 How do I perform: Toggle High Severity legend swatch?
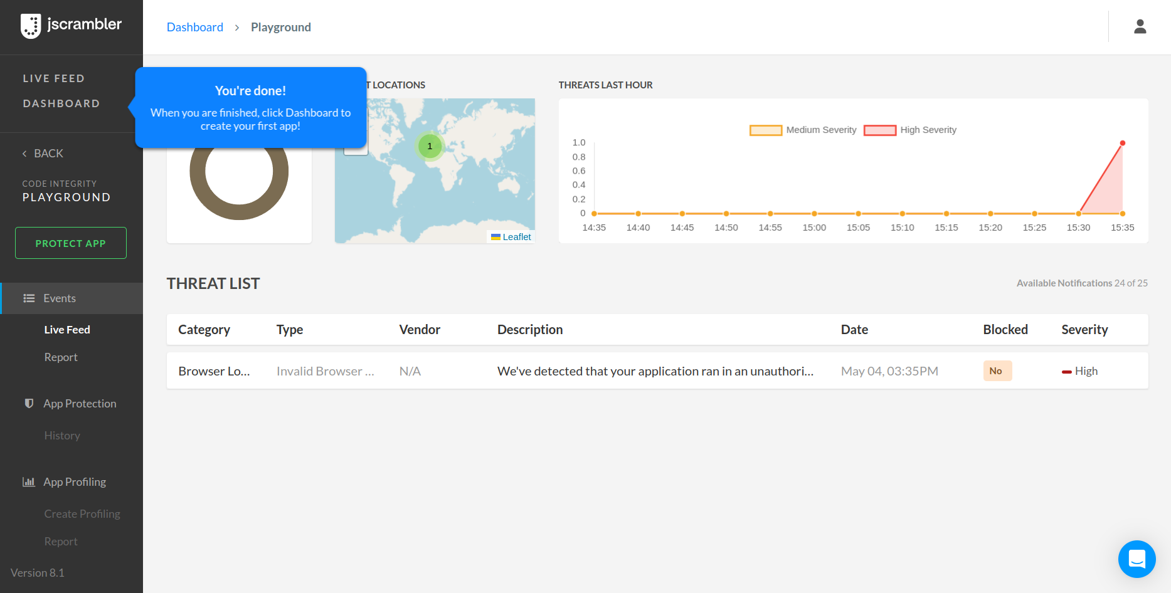(x=880, y=130)
